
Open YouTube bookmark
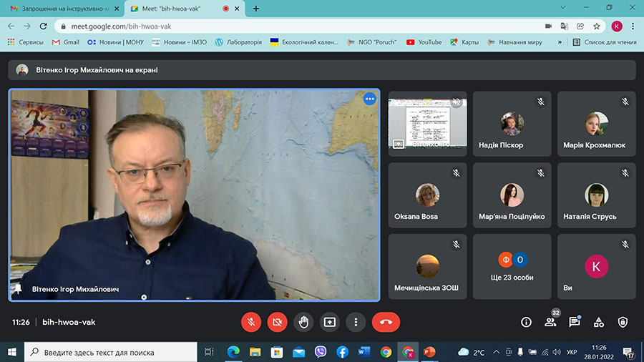424,42
